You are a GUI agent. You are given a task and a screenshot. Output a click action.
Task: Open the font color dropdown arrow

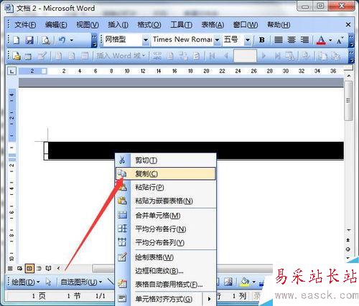[x=330, y=40]
